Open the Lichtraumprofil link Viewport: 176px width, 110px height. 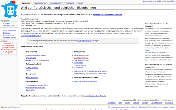(32, 68)
